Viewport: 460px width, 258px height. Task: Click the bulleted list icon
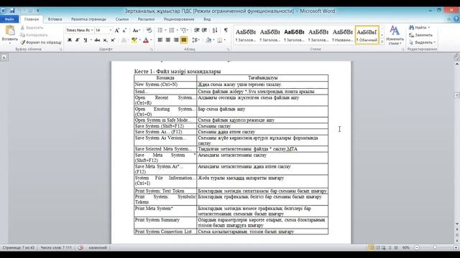click(160, 30)
